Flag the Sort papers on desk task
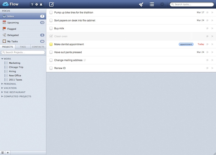 (212, 20)
